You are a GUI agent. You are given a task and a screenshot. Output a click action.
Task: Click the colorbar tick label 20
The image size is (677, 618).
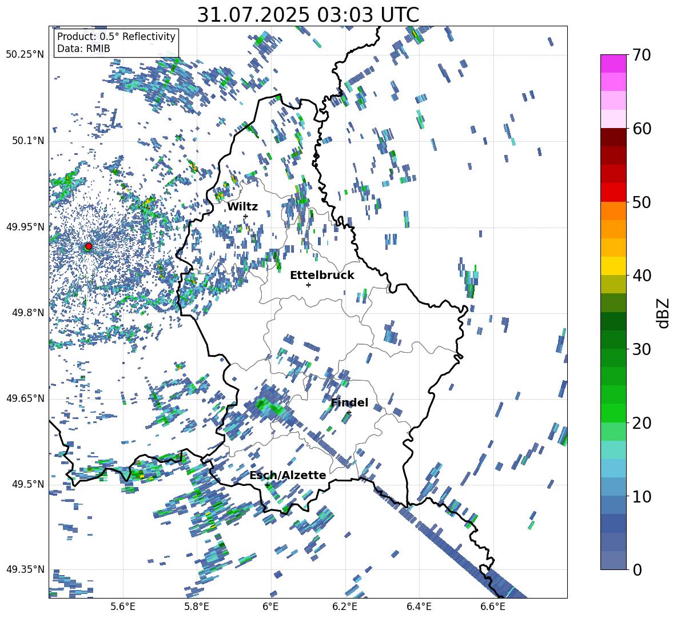642,423
